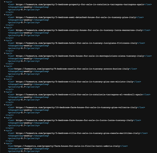Collapse url node for Montepulciano farm house
This screenshot has width=157, height=153.
(x=5, y=53)
